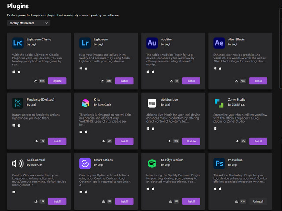Install the Lightroom plugin
Viewport: 282px width, 211px height.
click(x=124, y=81)
